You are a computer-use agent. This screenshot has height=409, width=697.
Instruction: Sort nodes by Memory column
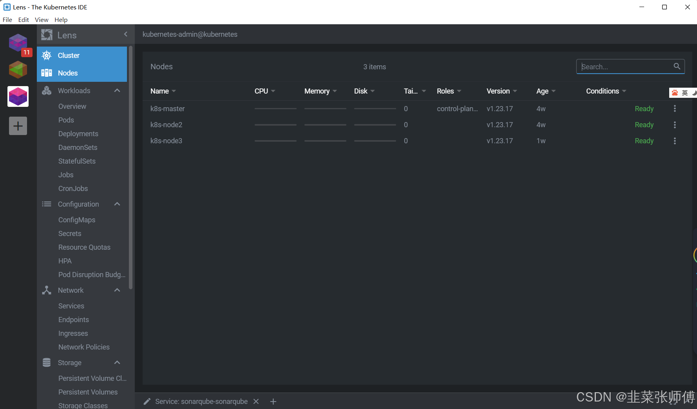click(x=320, y=91)
